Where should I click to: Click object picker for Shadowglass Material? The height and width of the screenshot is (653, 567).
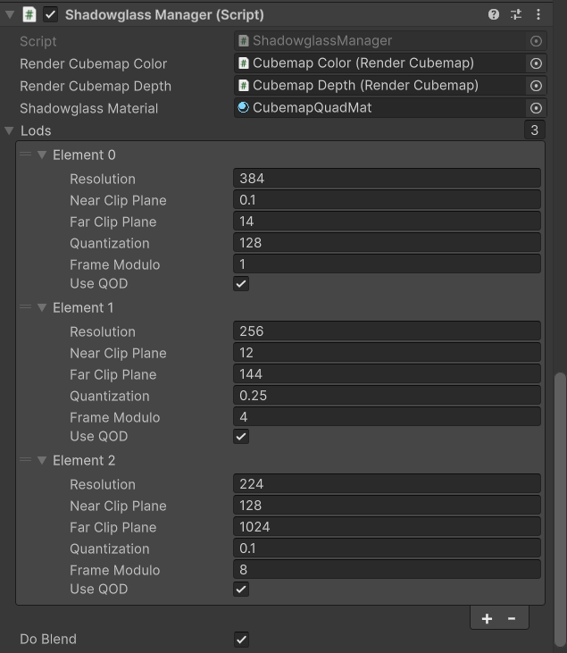click(536, 108)
